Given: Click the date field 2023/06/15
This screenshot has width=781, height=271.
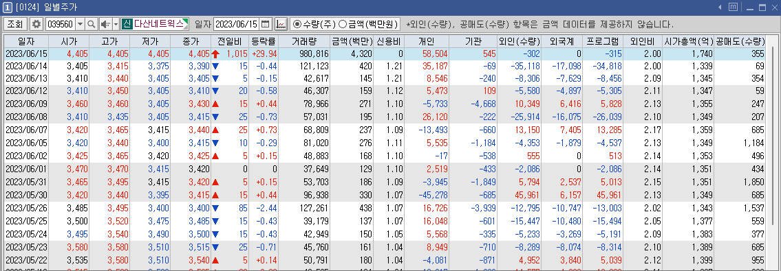Looking at the screenshot, I should coord(237,24).
